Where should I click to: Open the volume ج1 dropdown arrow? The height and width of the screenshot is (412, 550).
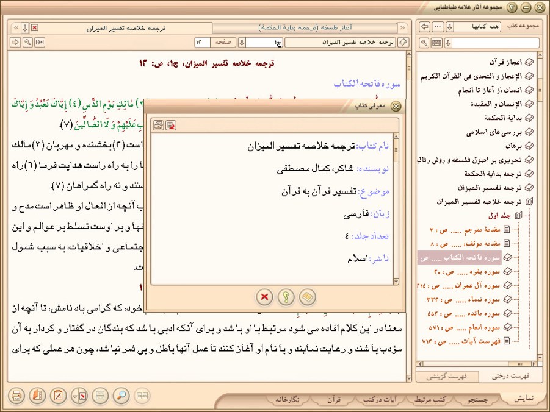click(x=242, y=43)
